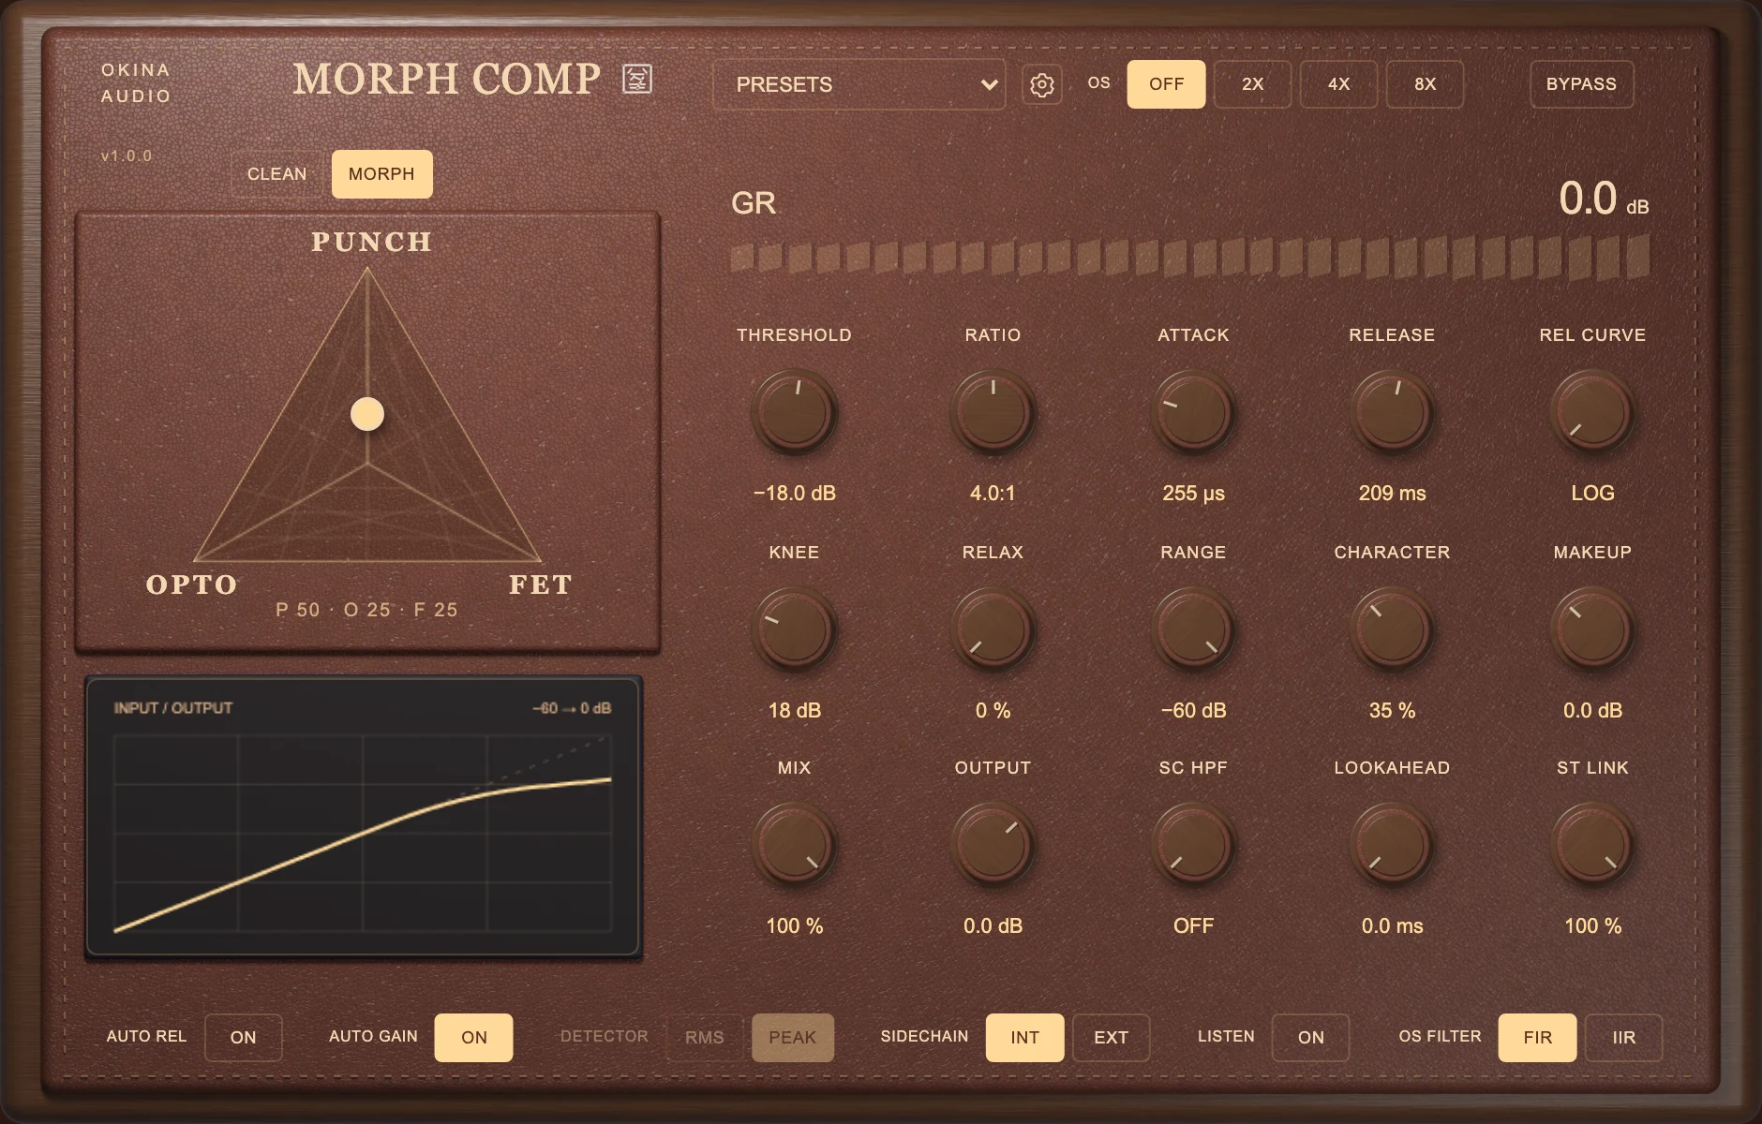Select RMS detector mode
1762x1124 pixels.
coord(705,1038)
